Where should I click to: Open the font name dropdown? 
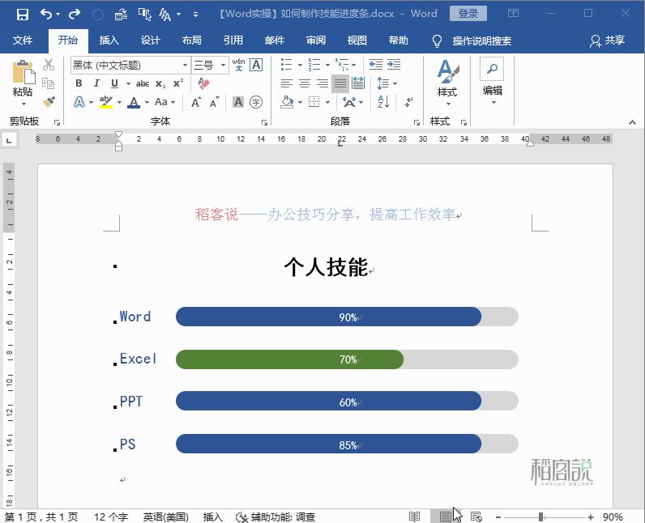click(185, 65)
